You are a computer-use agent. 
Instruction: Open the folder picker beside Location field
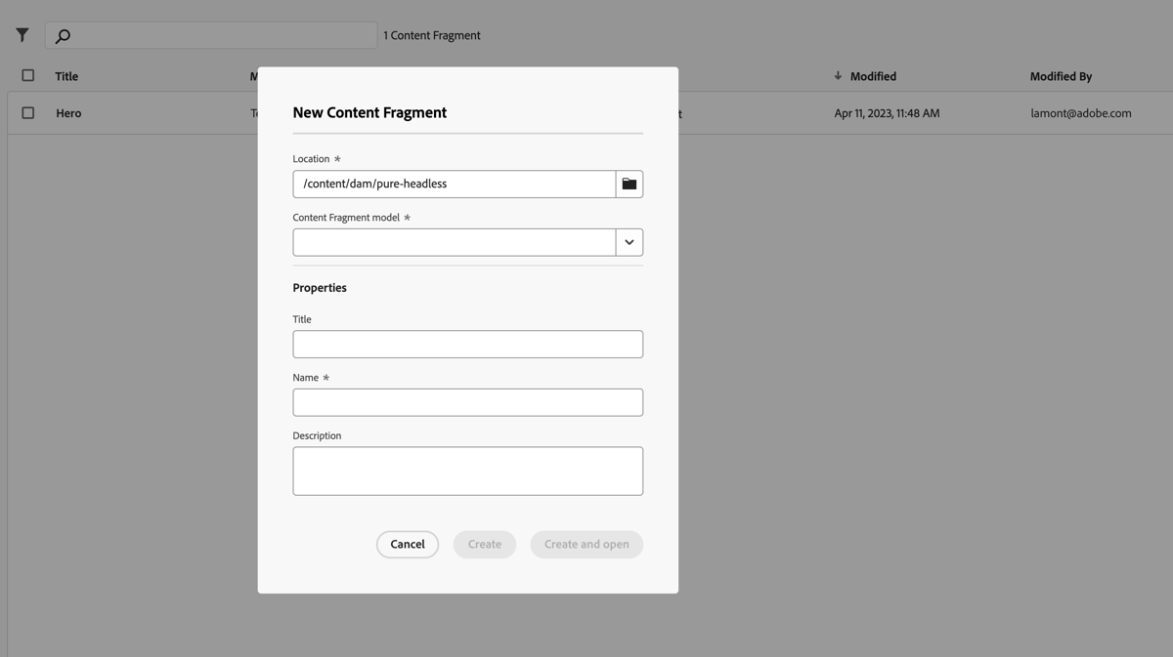(x=629, y=183)
